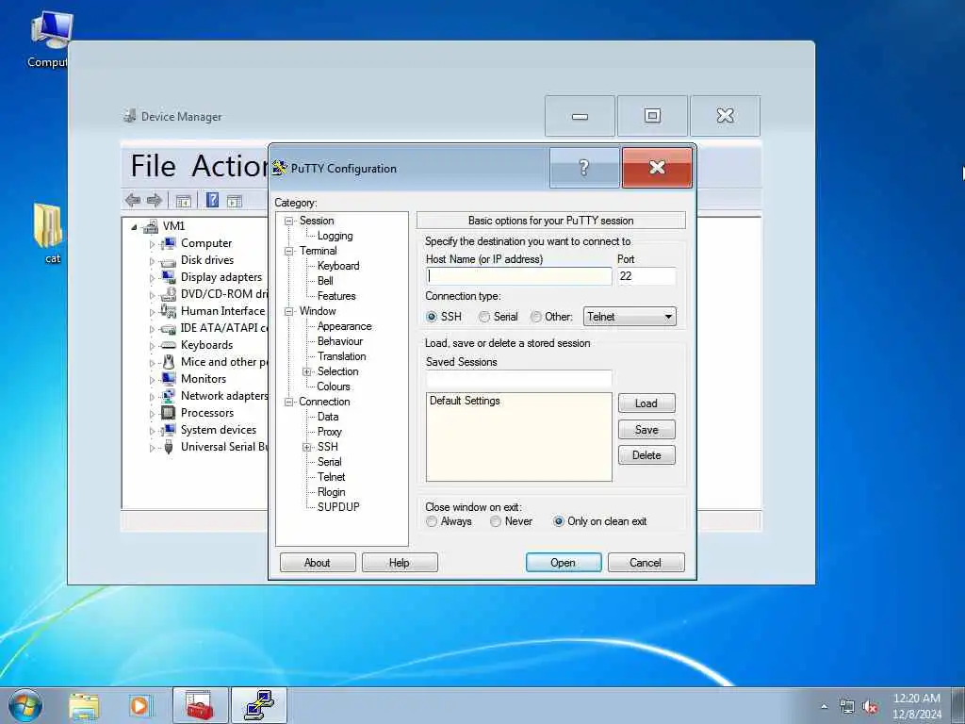Image resolution: width=965 pixels, height=724 pixels.
Task: Open the Action menu in Device Manager
Action: pyautogui.click(x=230, y=166)
